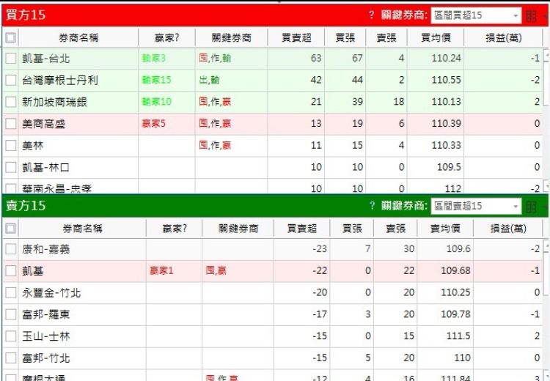The width and height of the screenshot is (550, 381).
Task: Check the 富邦-竹北 row checkbox
Action: click(10, 358)
